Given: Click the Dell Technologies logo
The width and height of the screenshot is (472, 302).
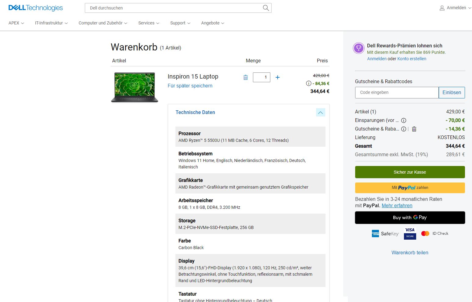Looking at the screenshot, I should 35,8.
